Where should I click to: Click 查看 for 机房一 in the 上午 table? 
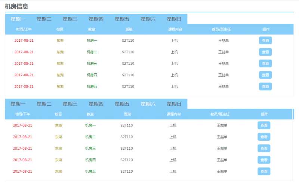point(265,41)
